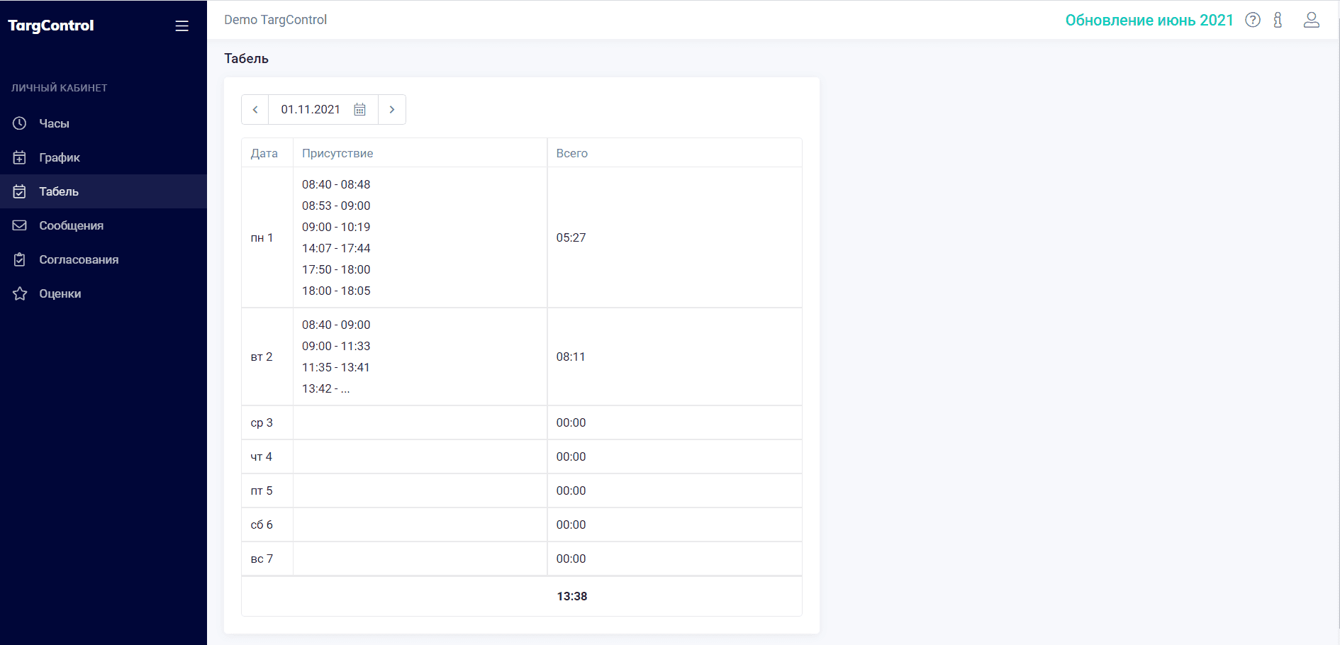
Task: Select the Оценки menu item
Action: tap(60, 293)
